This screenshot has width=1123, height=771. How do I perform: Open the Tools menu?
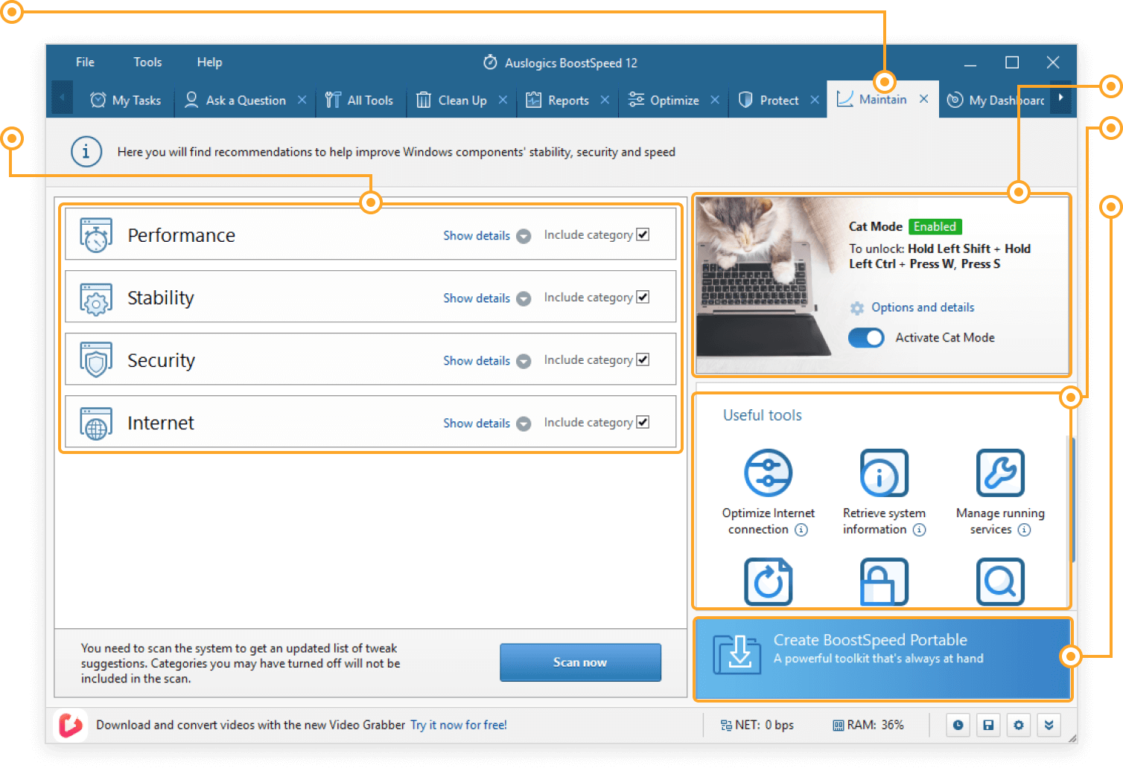147,63
